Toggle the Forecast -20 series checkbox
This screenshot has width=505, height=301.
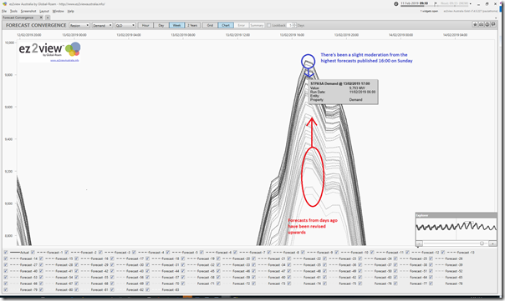[218, 258]
